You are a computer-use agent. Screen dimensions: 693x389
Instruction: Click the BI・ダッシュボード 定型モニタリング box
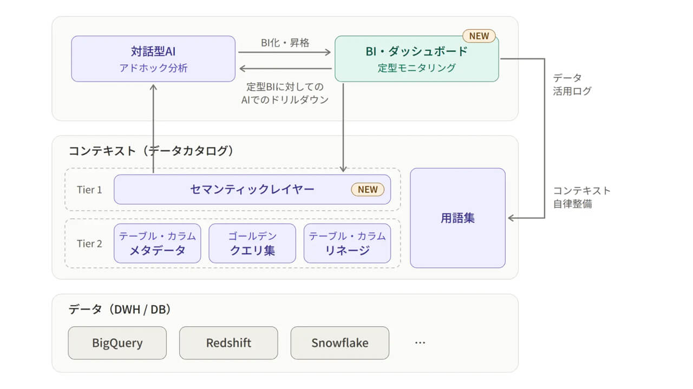click(416, 59)
